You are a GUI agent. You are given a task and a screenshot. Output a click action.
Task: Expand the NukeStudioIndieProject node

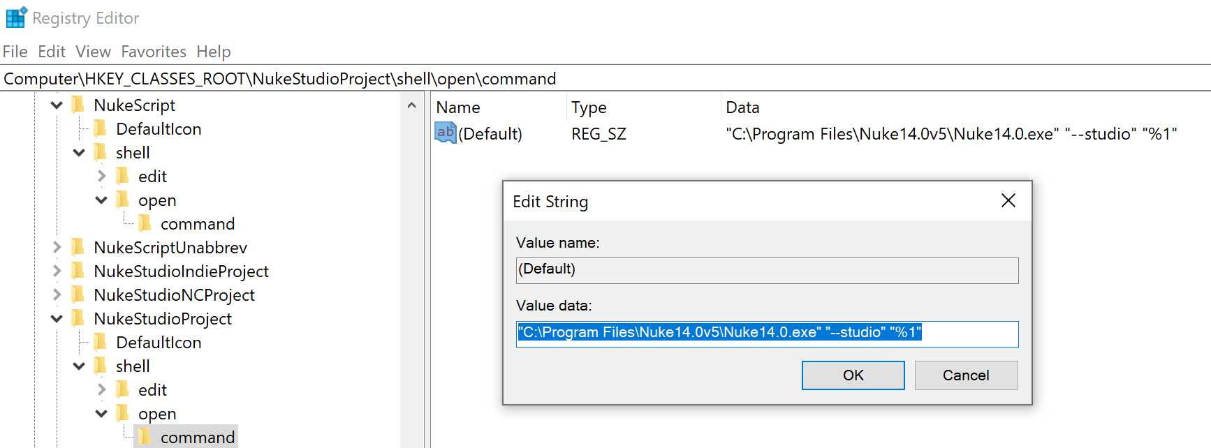(57, 271)
